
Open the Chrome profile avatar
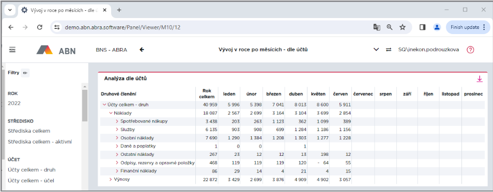tap(437, 27)
